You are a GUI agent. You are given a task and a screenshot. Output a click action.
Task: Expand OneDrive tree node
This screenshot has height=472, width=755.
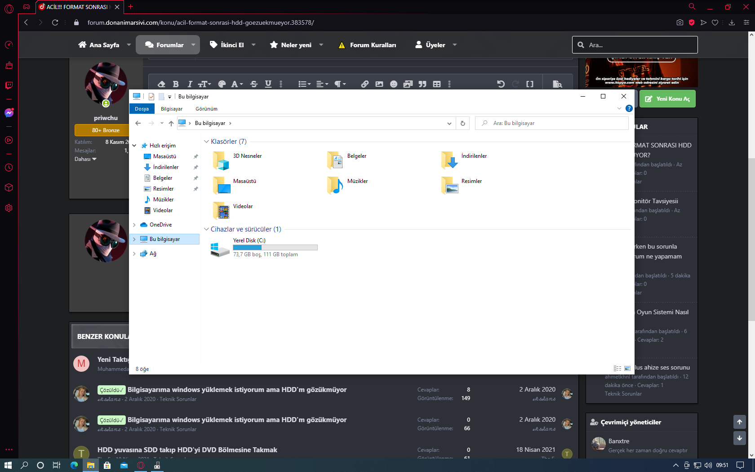click(134, 225)
